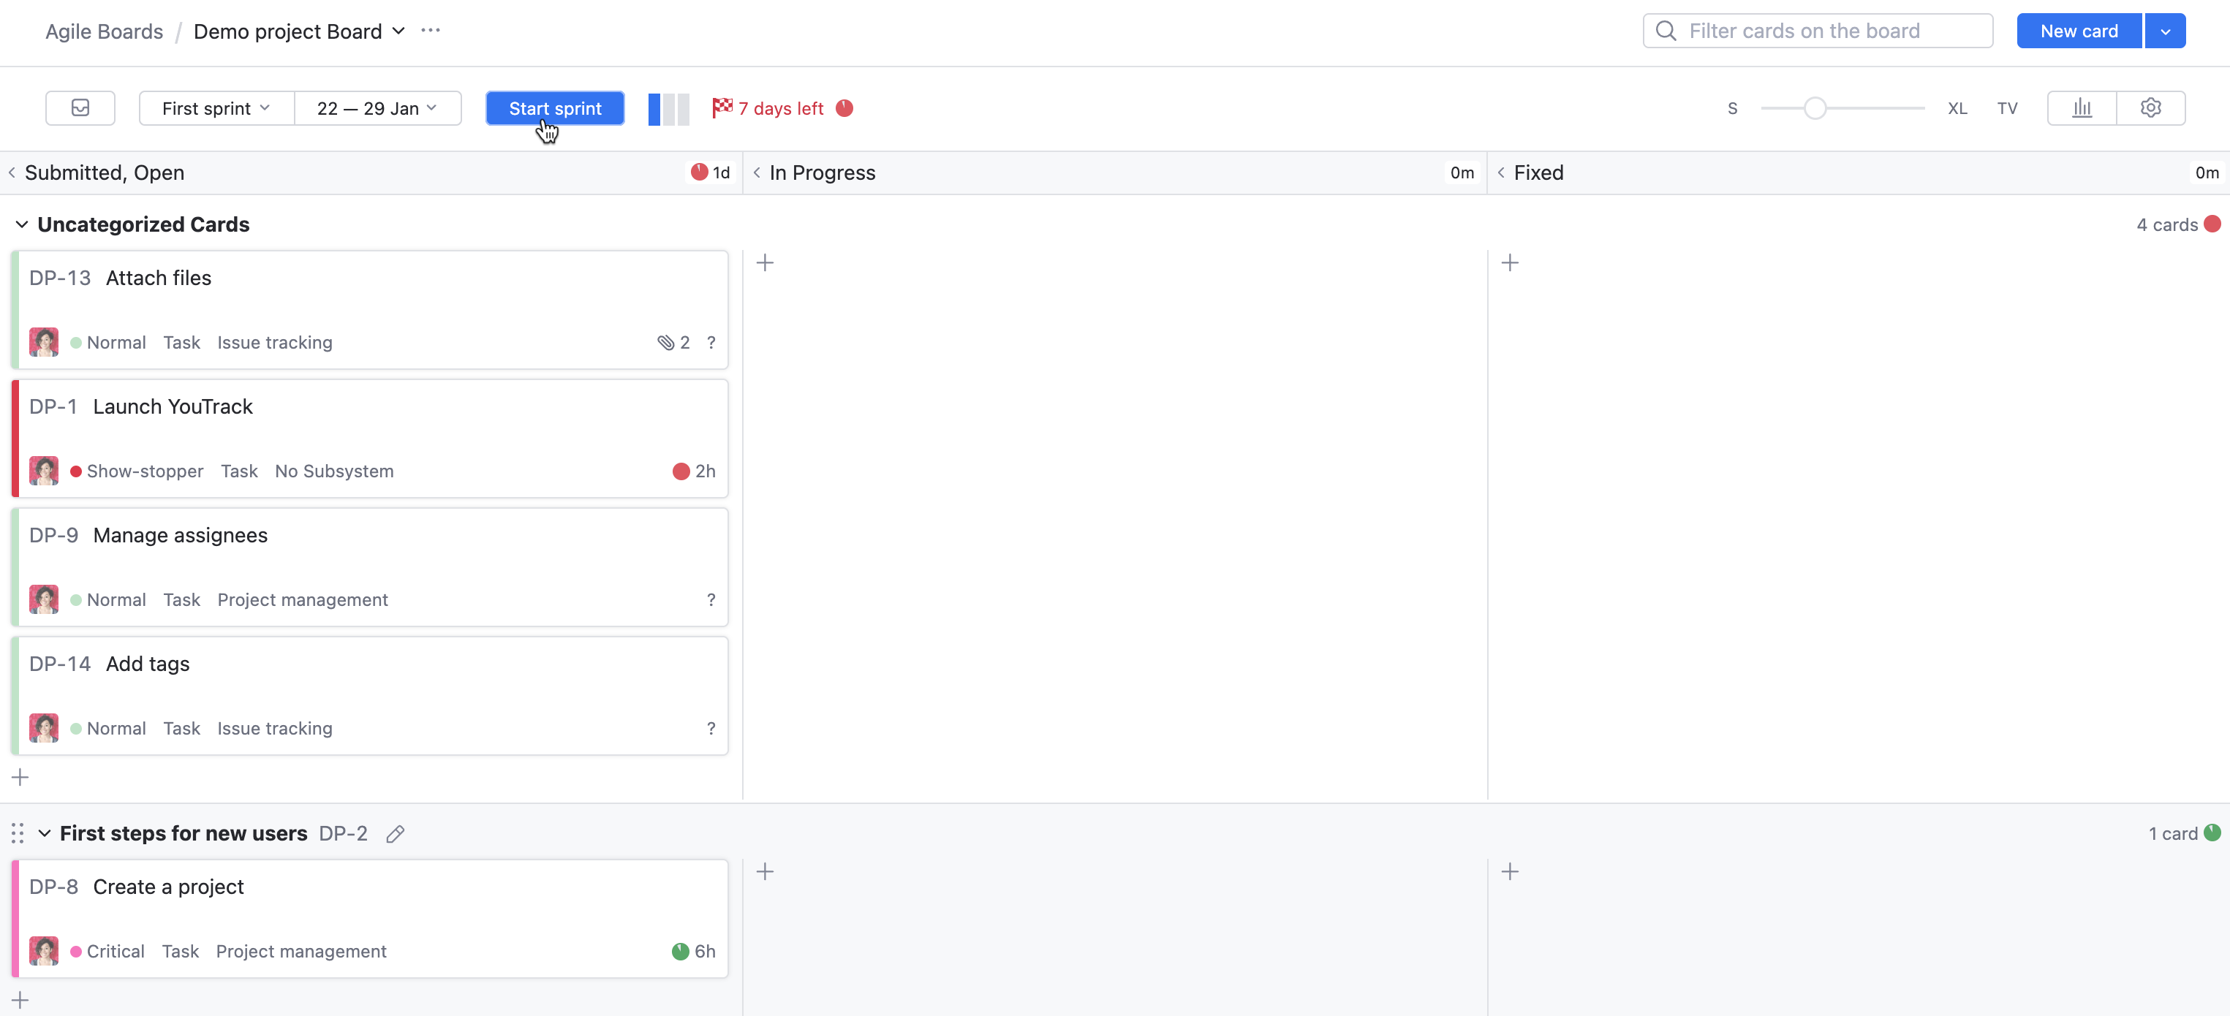The image size is (2230, 1016).
Task: Click the 'Filter cards on the board' field
Action: pos(1818,30)
